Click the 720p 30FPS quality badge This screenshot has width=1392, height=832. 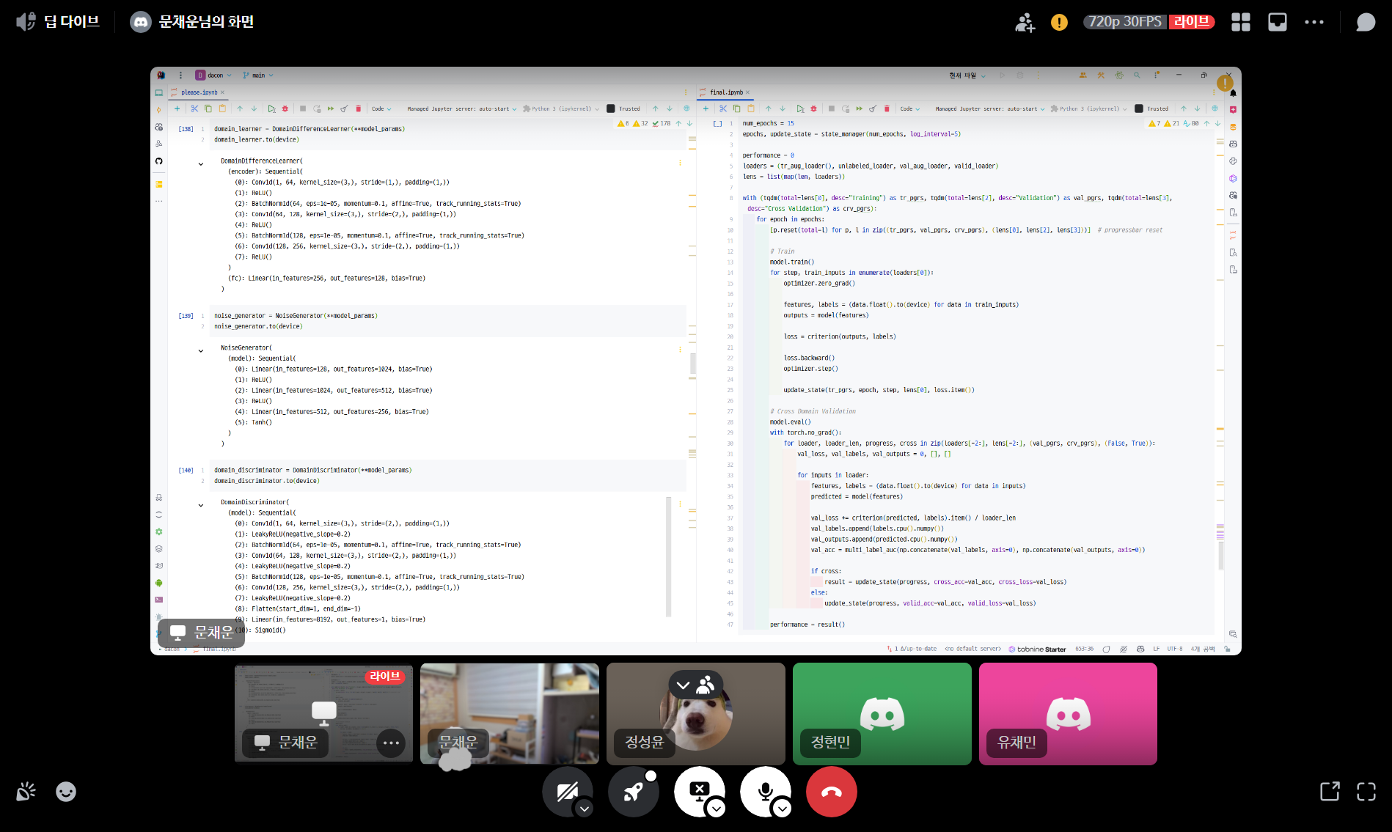tap(1126, 22)
